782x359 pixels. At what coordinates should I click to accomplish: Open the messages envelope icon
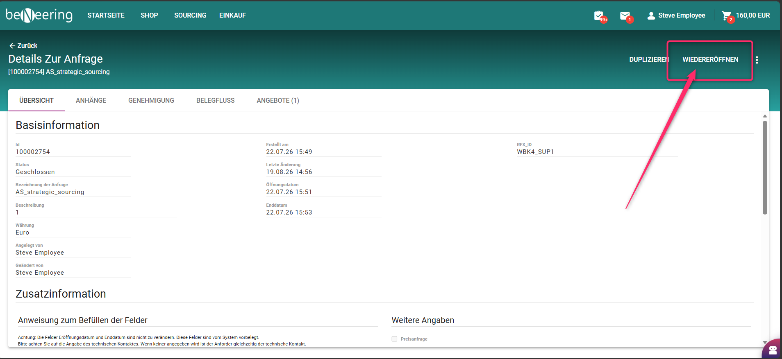[626, 16]
